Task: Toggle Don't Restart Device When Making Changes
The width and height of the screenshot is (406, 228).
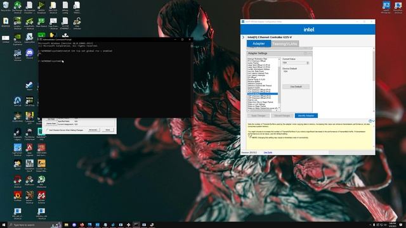Action: tap(65, 130)
